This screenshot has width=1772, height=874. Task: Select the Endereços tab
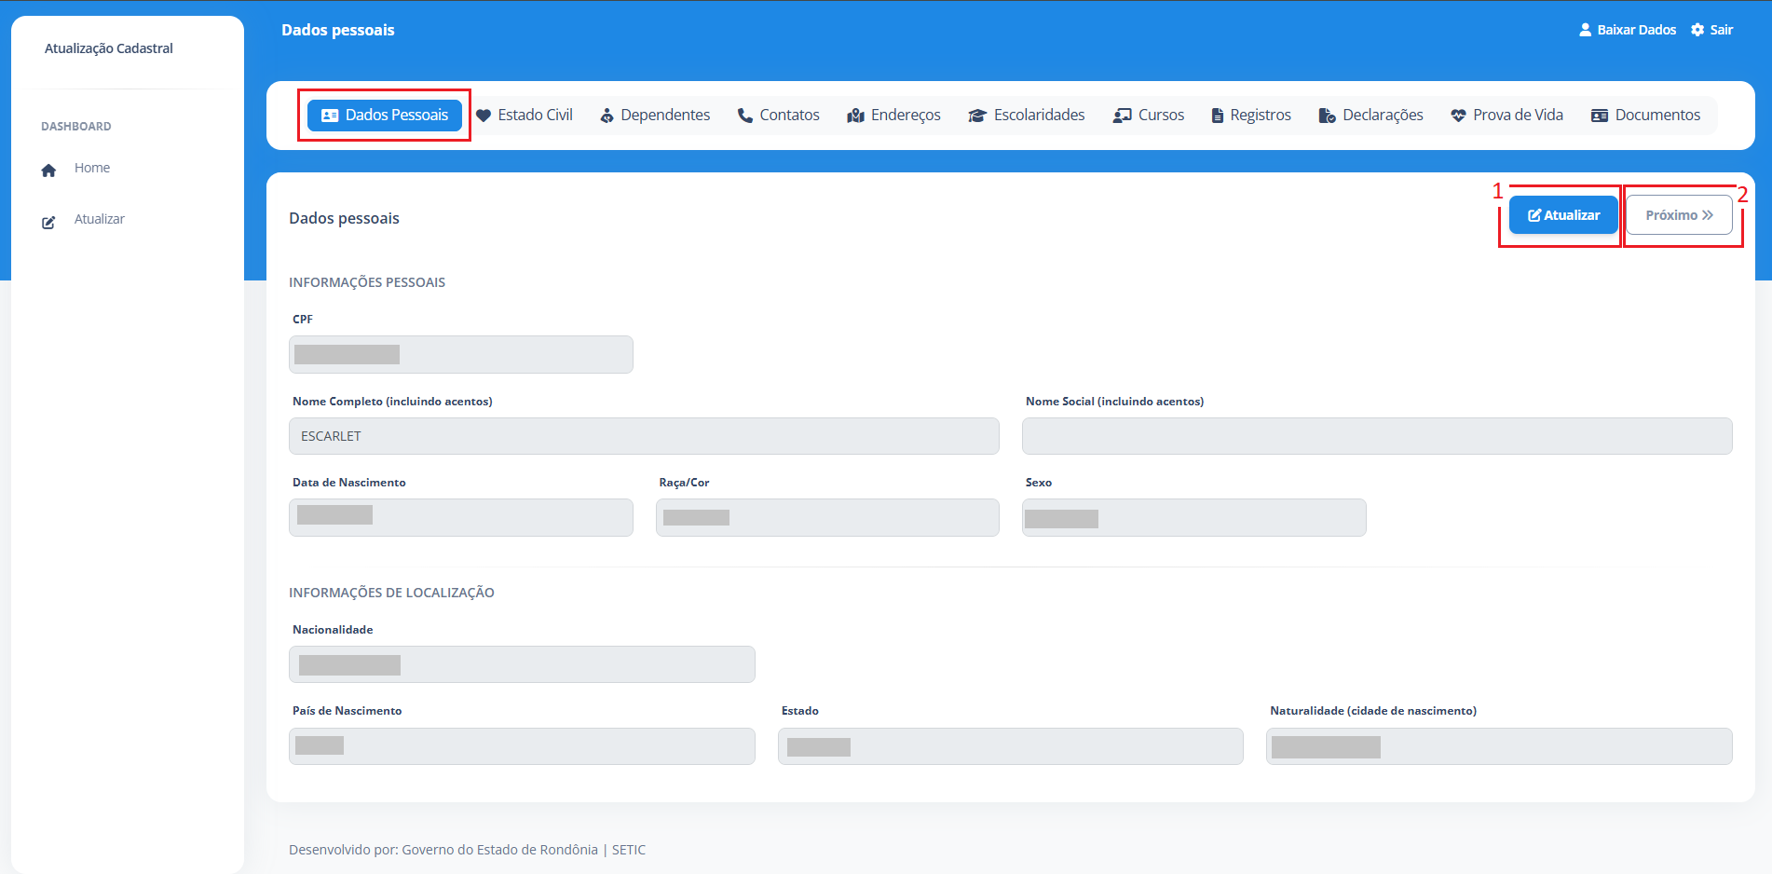point(894,116)
